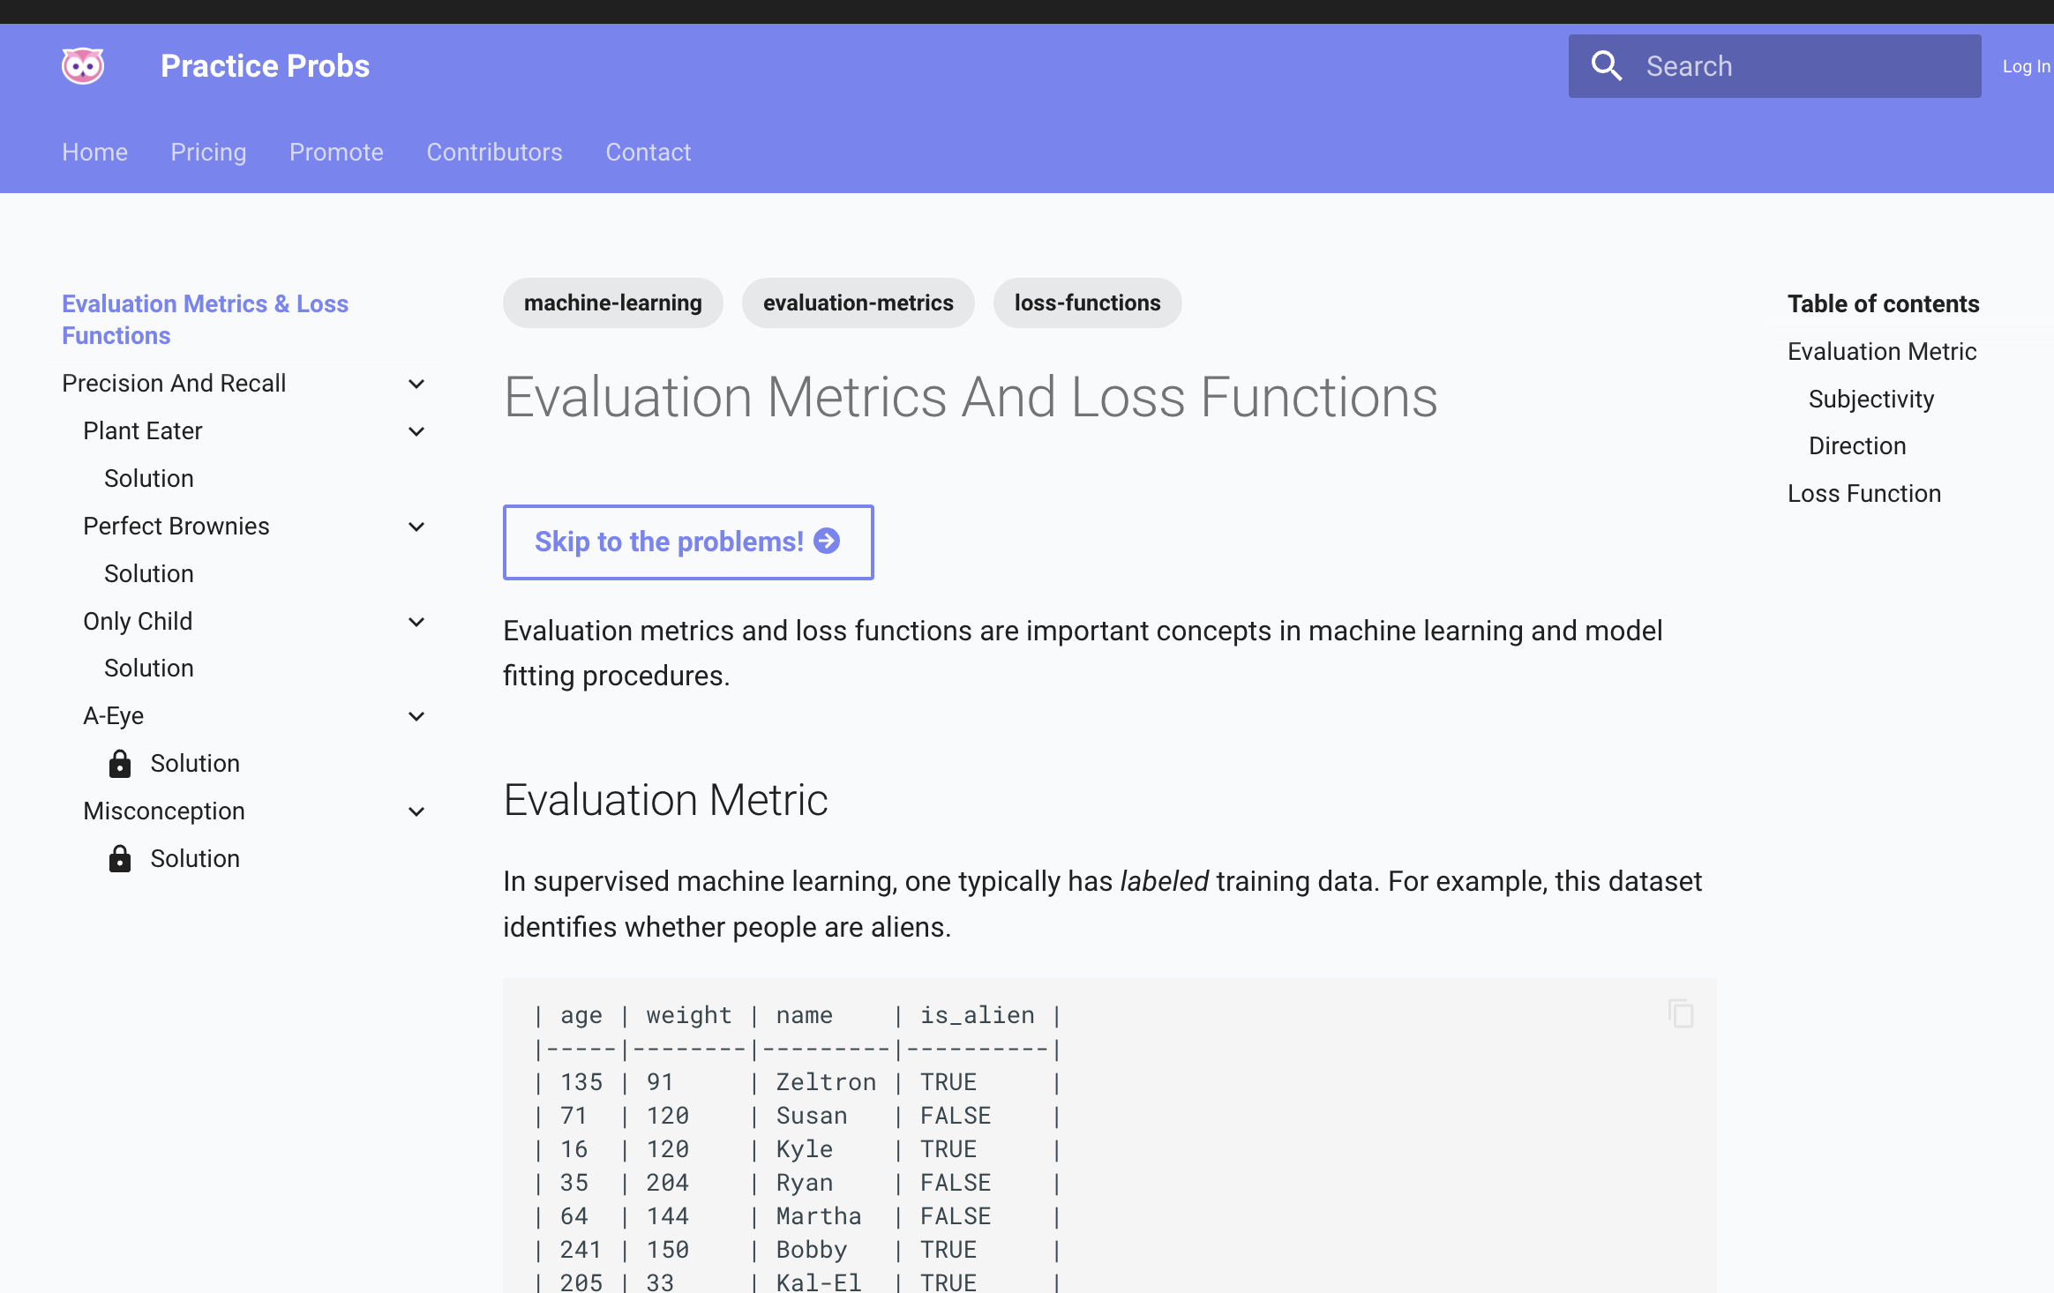Toggle the A-Eye section chevron
This screenshot has height=1293, width=2054.
(x=416, y=716)
